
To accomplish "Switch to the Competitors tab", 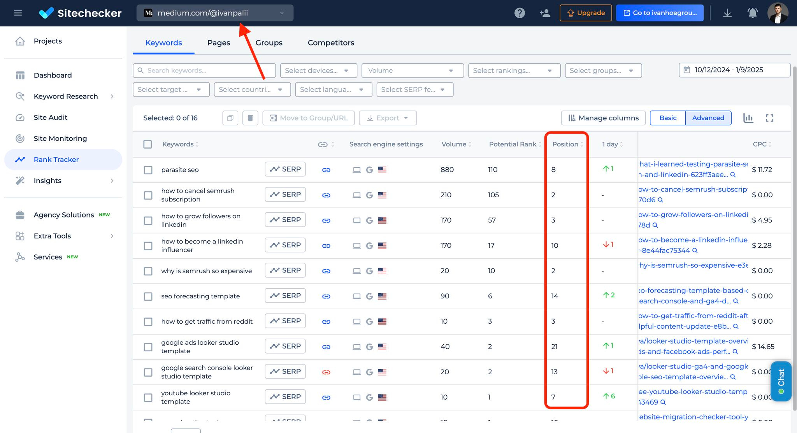I will coord(331,43).
